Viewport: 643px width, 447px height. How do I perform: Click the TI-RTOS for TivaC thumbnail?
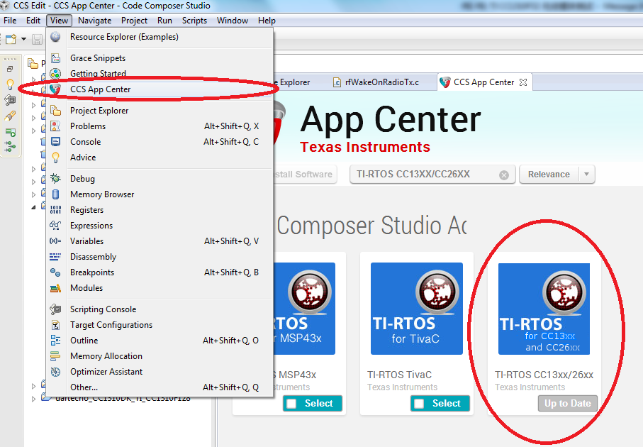tap(417, 309)
